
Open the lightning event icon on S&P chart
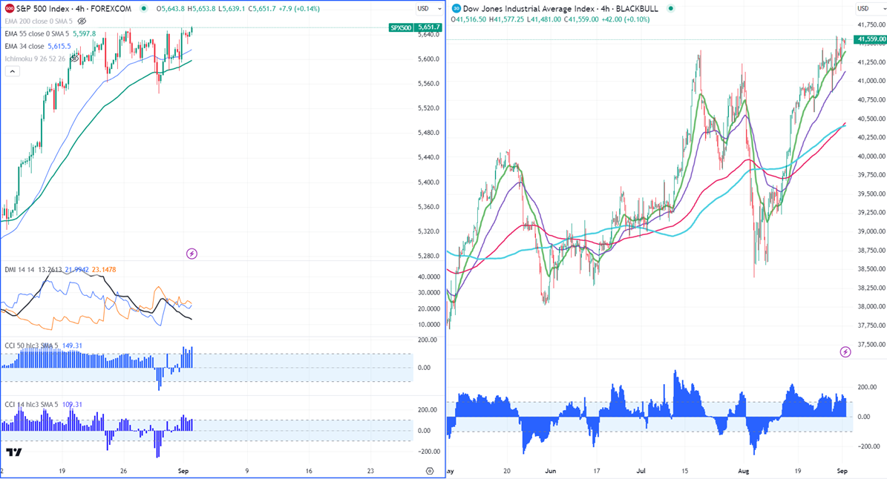pyautogui.click(x=192, y=254)
